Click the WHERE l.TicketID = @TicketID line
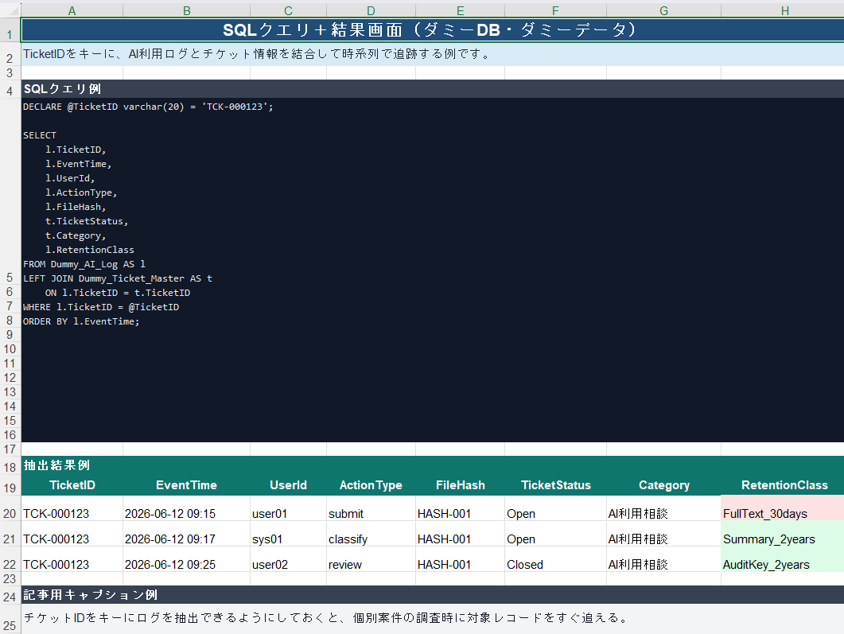The width and height of the screenshot is (844, 634). [101, 307]
